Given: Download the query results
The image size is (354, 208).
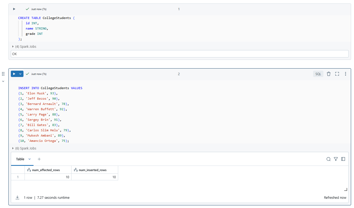Looking at the screenshot, I should [17, 197].
